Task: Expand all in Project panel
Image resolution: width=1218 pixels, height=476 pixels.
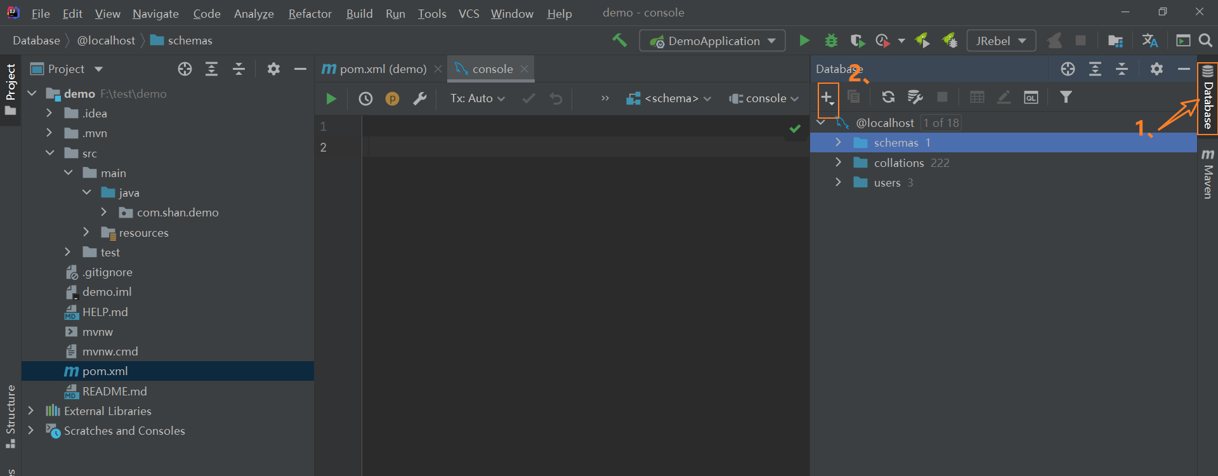Action: (x=211, y=69)
